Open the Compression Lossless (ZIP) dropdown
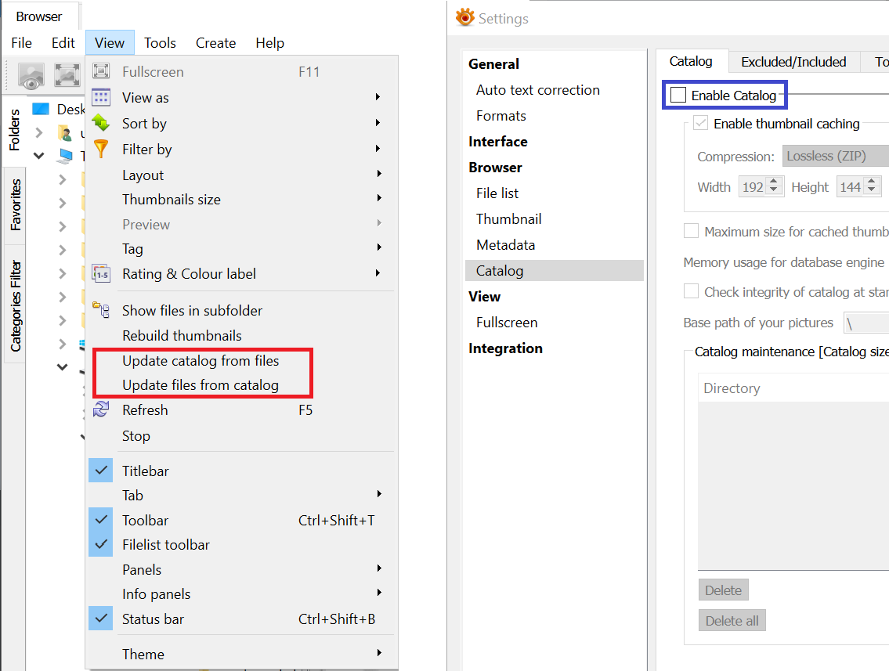Image resolution: width=889 pixels, height=671 pixels. click(x=836, y=156)
